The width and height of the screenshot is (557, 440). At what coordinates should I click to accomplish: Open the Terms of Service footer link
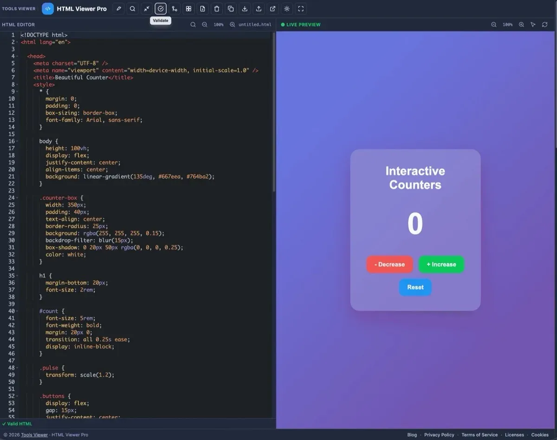point(479,435)
